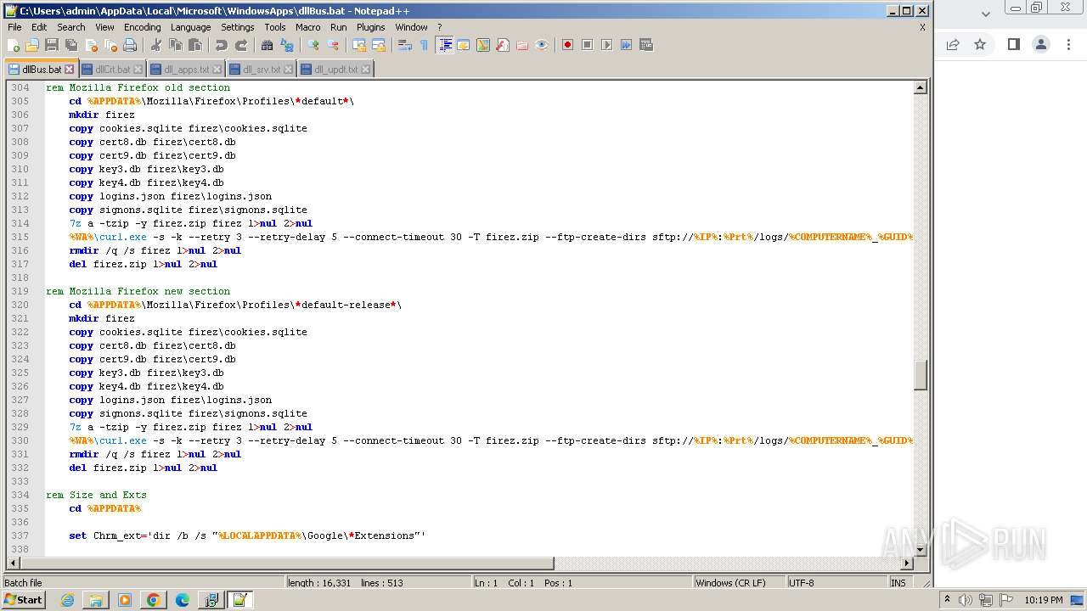Play back the recorded macro
This screenshot has height=611, width=1087.
point(606,45)
